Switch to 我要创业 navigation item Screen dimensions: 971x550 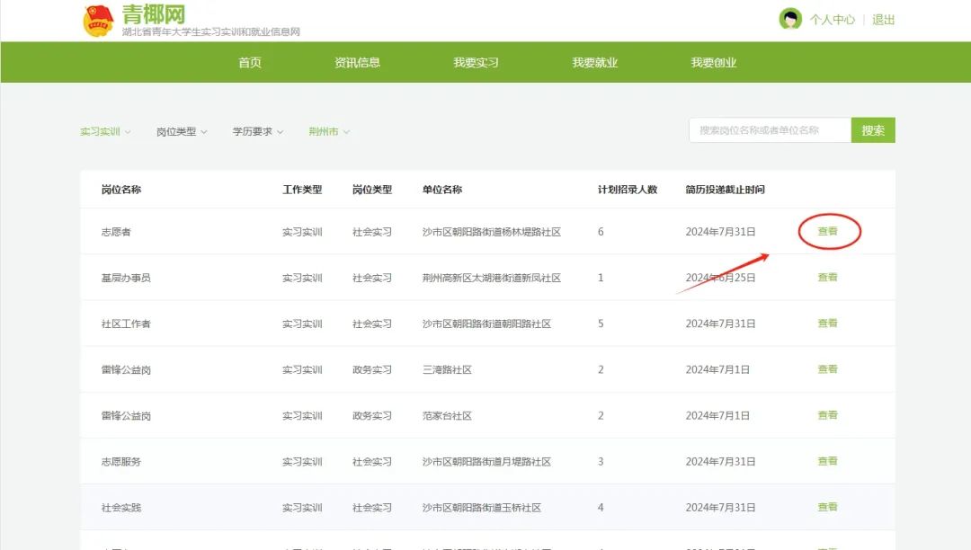click(713, 63)
